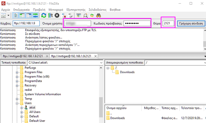The image size is (206, 123).
Task: Switch to the first mrtigas connection tab
Action: pos(23,56)
